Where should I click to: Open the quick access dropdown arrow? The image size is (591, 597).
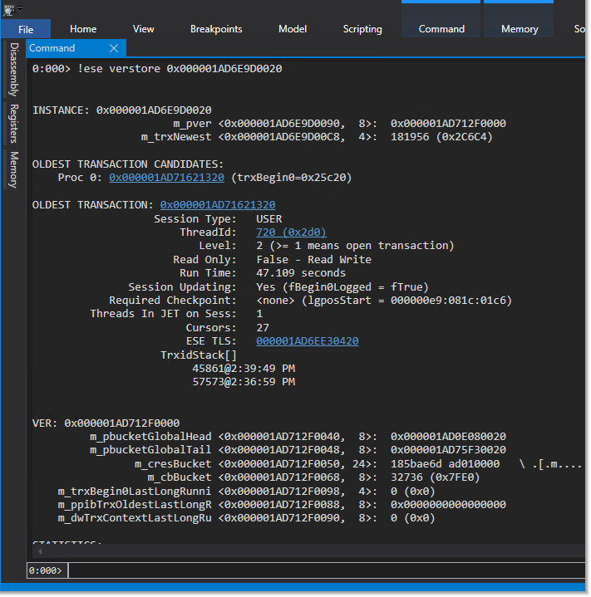tap(21, 8)
